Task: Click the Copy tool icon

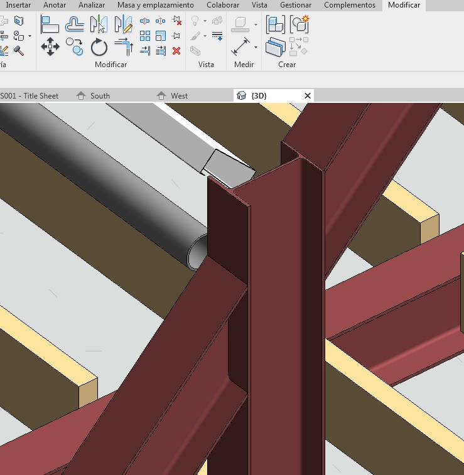Action: [75, 47]
